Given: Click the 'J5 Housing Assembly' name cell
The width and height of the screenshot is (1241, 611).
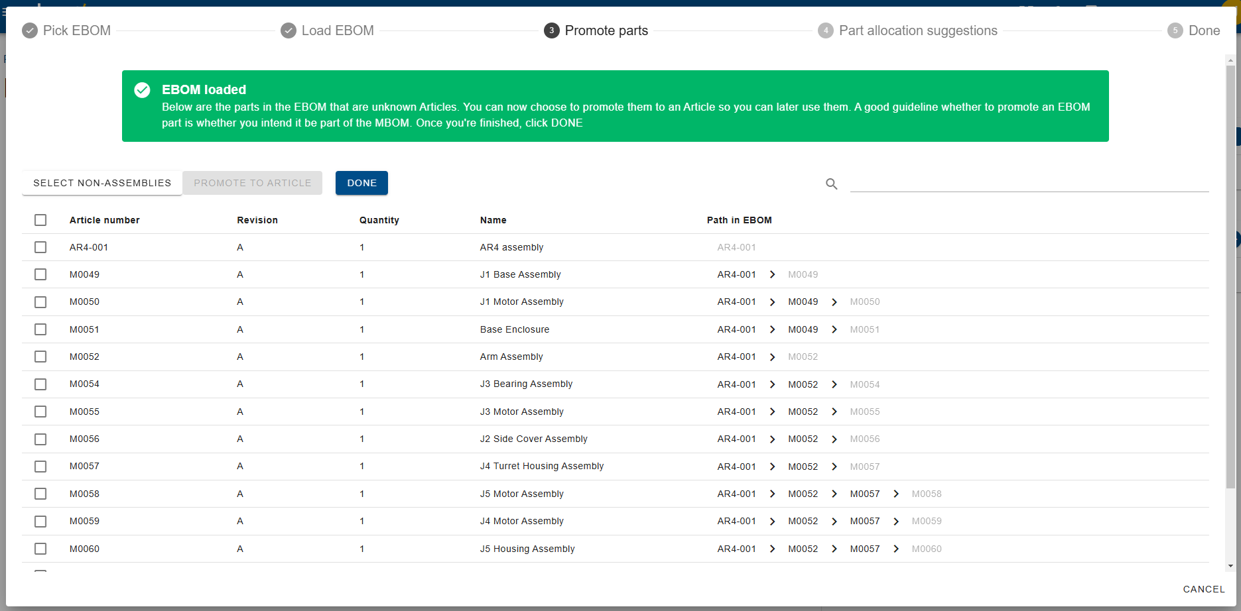Looking at the screenshot, I should click(527, 549).
